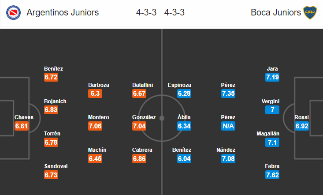The image size is (323, 195).
Task: Select Boca's Benítez 6.04 rating badge
Action: point(184,159)
